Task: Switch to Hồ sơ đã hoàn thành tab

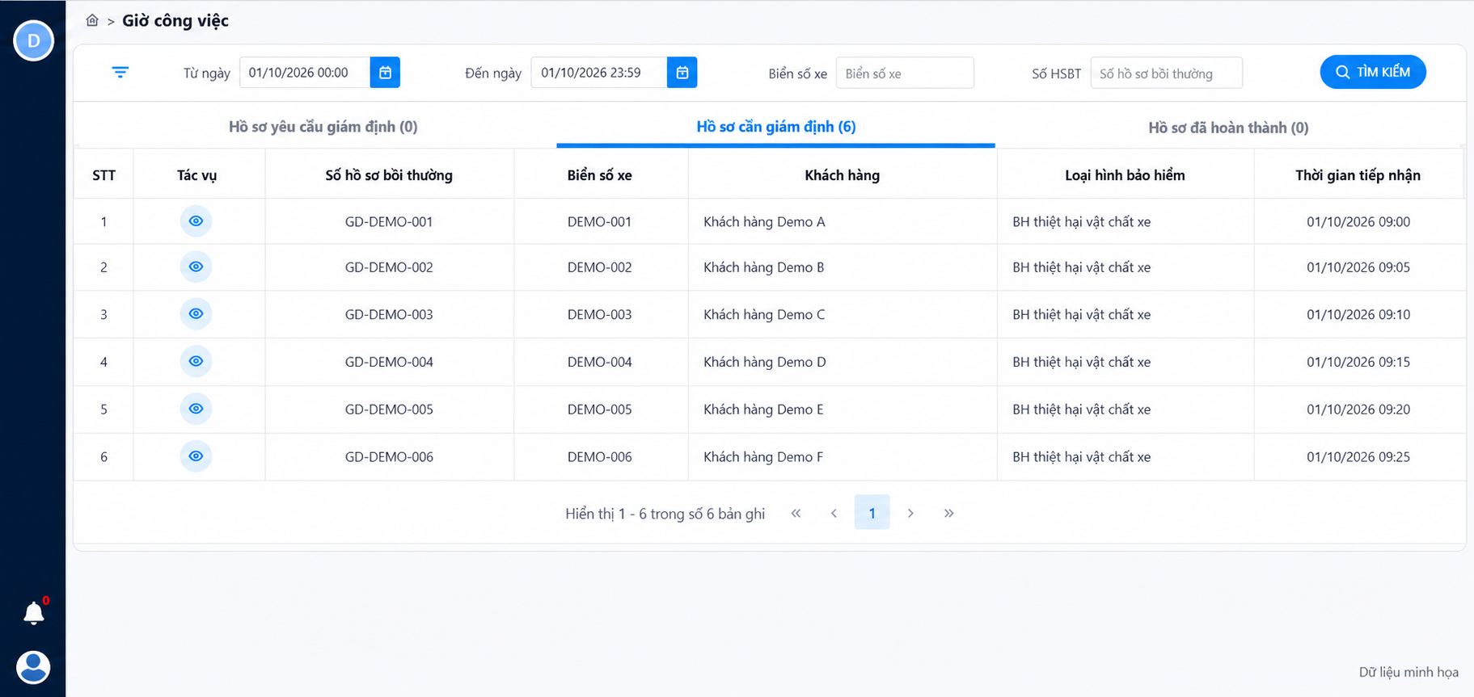Action: [x=1228, y=128]
